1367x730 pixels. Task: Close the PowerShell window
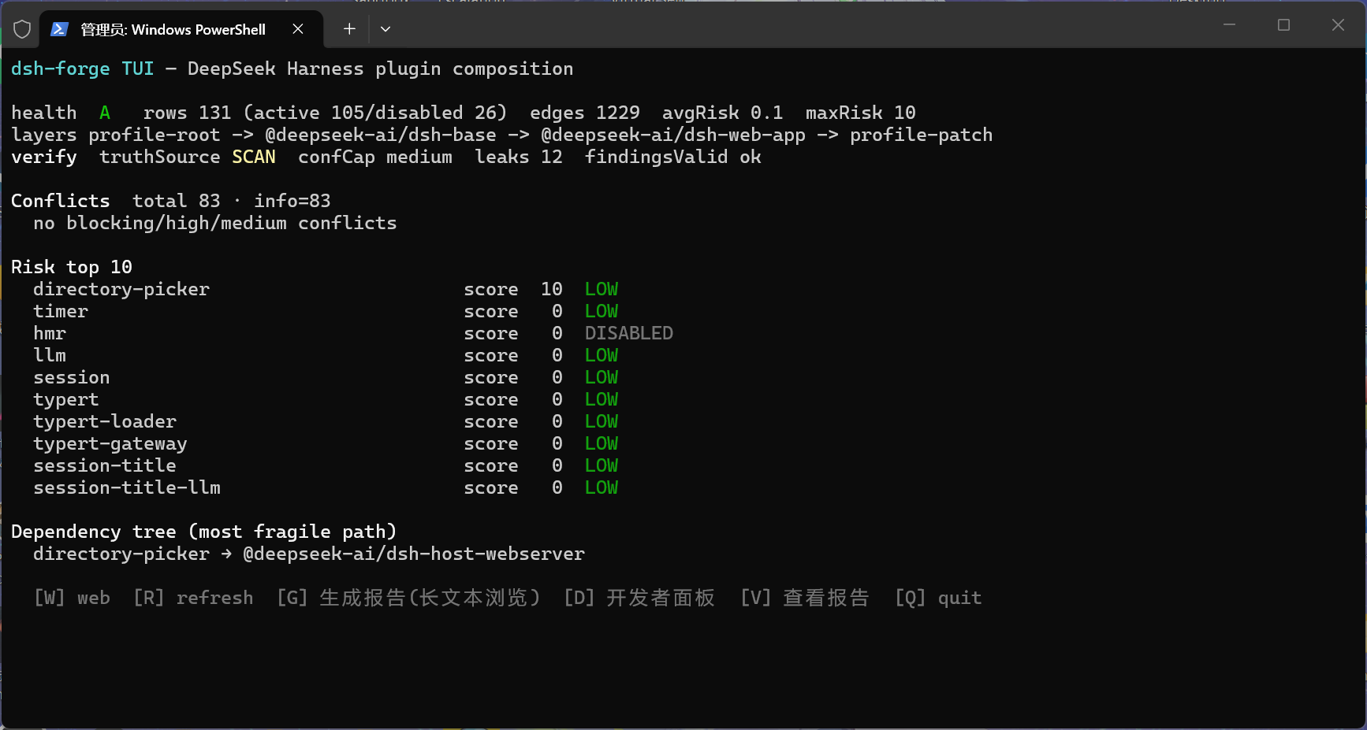(x=1338, y=25)
